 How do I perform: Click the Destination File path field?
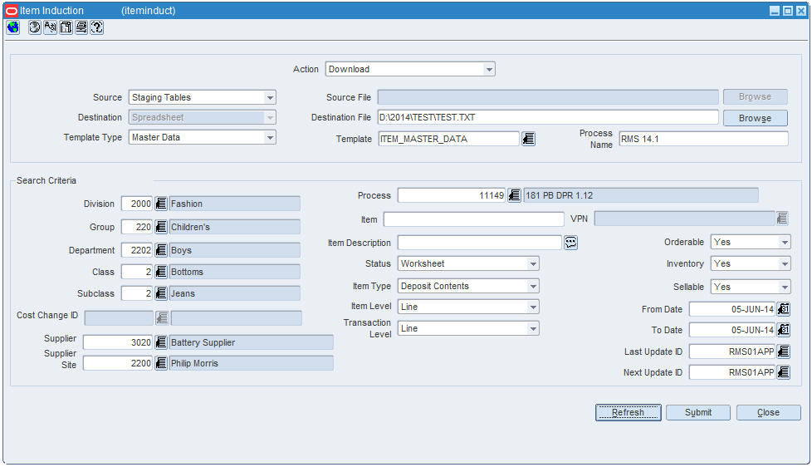(548, 118)
